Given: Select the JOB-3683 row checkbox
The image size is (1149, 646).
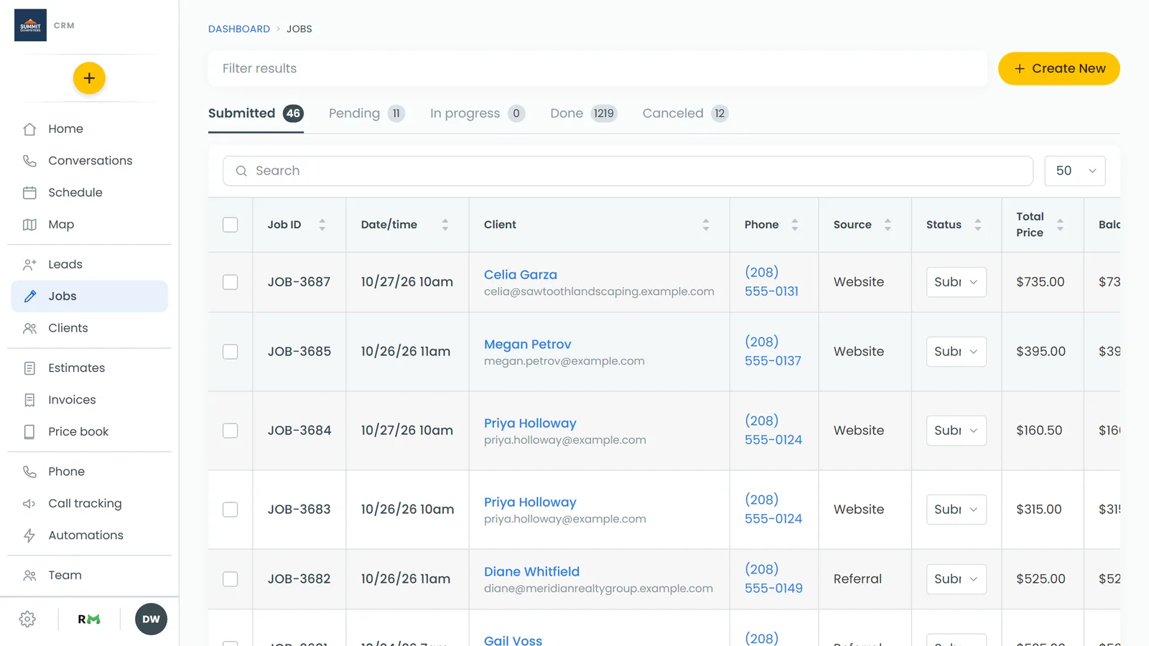Looking at the screenshot, I should point(231,510).
